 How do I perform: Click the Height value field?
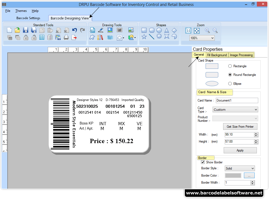coord(240,141)
